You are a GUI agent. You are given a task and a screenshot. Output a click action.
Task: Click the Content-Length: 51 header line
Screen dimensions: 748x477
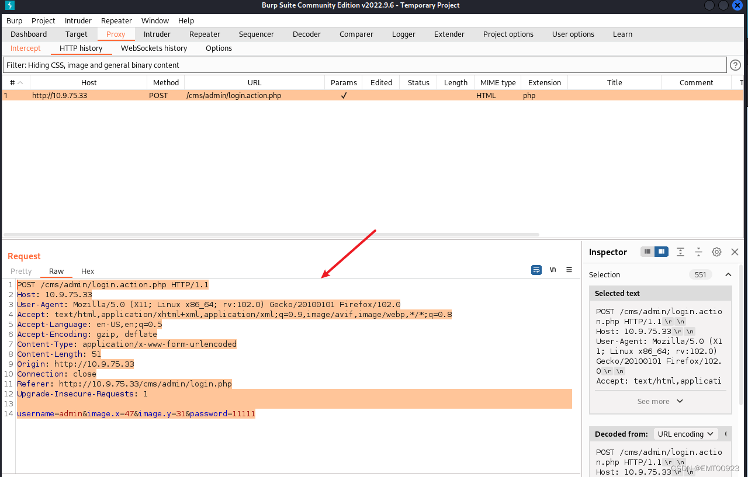(59, 354)
